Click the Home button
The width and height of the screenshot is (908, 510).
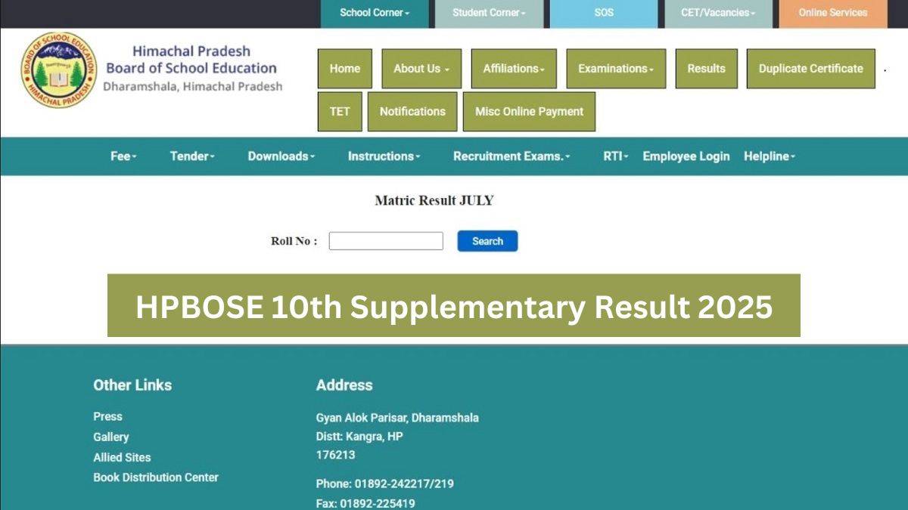click(344, 69)
